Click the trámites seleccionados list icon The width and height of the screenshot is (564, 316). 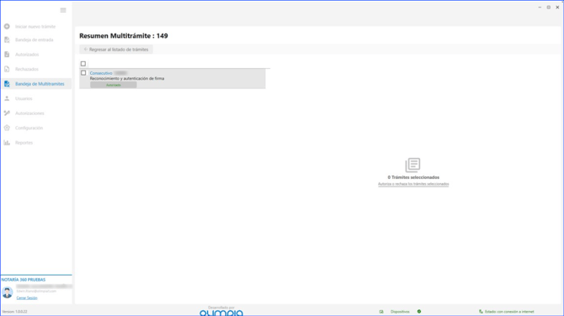pyautogui.click(x=413, y=166)
